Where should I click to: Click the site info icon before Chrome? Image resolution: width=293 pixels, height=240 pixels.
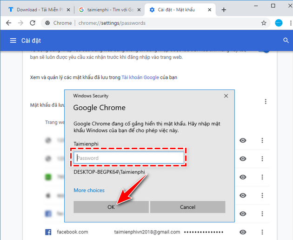47,23
